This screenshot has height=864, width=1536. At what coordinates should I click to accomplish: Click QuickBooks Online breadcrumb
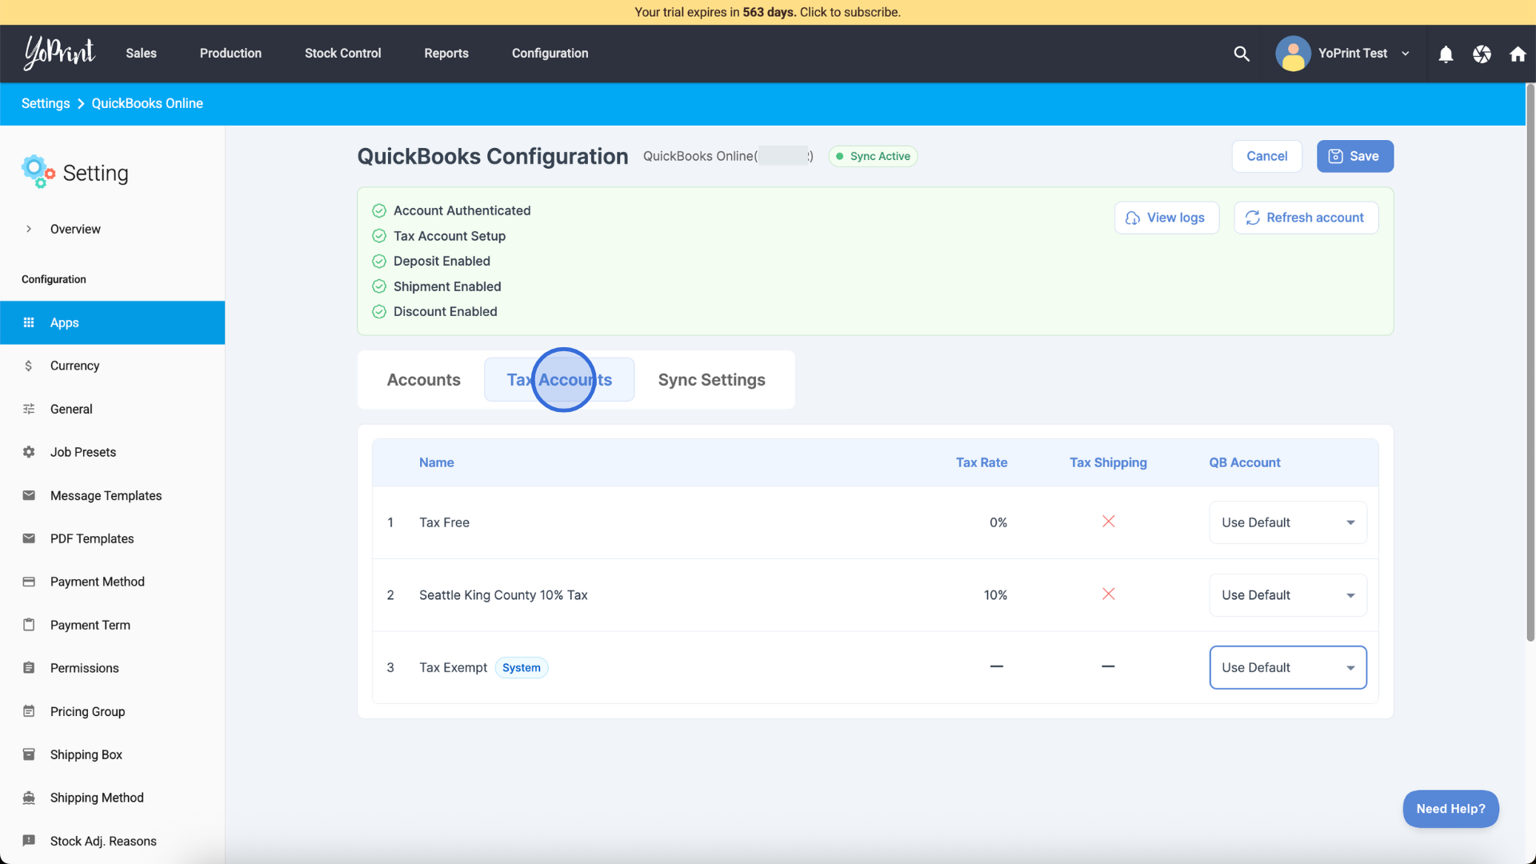tap(147, 103)
